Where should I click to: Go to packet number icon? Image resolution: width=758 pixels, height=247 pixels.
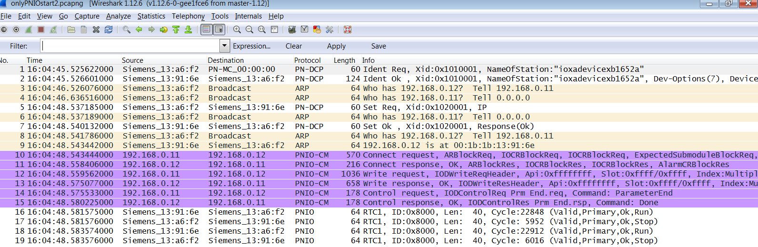[x=164, y=30]
